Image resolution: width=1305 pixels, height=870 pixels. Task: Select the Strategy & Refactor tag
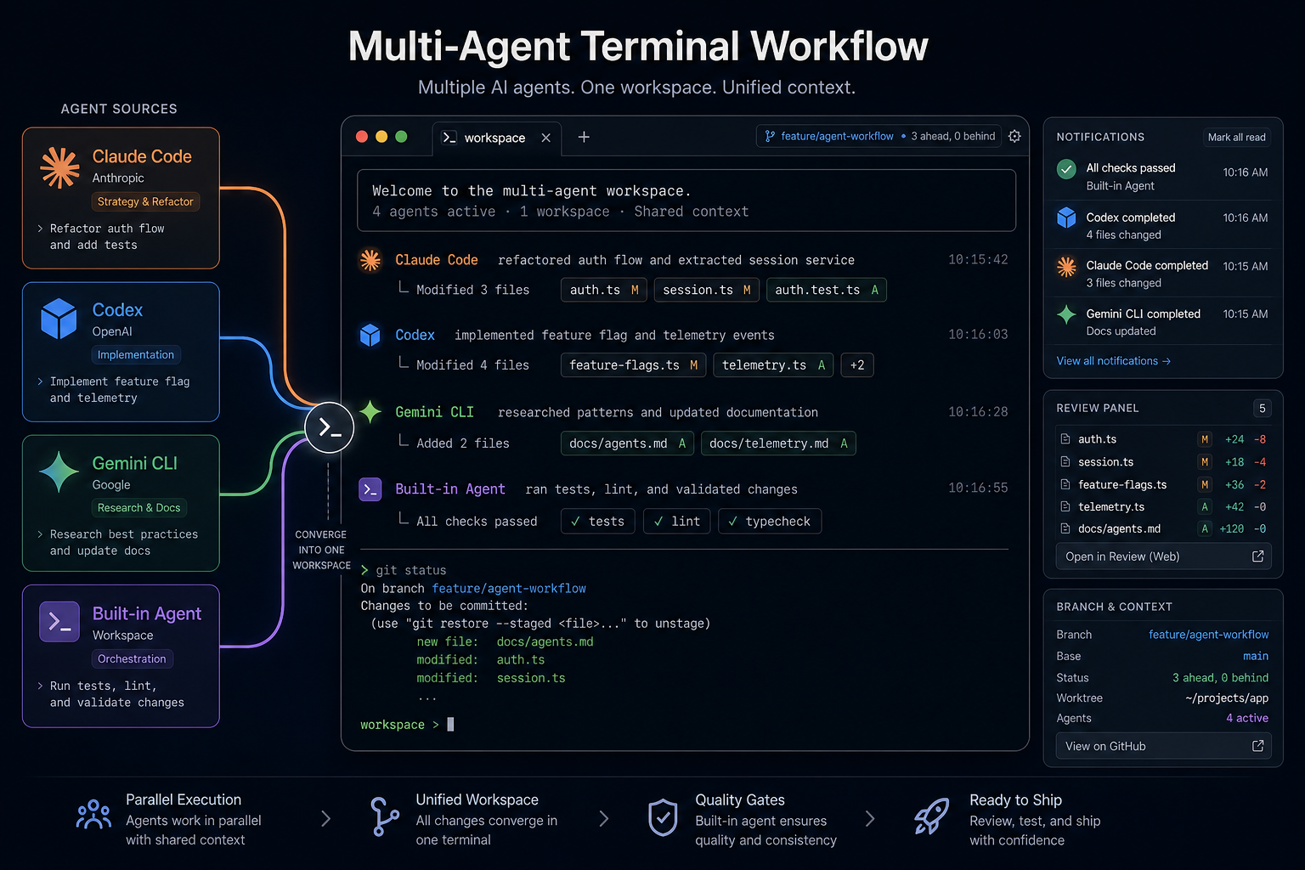[145, 202]
